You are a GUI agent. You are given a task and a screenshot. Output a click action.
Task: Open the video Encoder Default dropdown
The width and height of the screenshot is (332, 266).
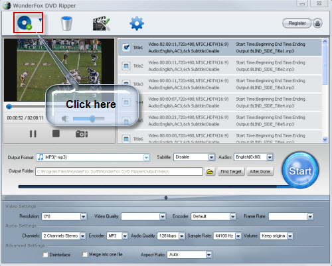click(232, 216)
